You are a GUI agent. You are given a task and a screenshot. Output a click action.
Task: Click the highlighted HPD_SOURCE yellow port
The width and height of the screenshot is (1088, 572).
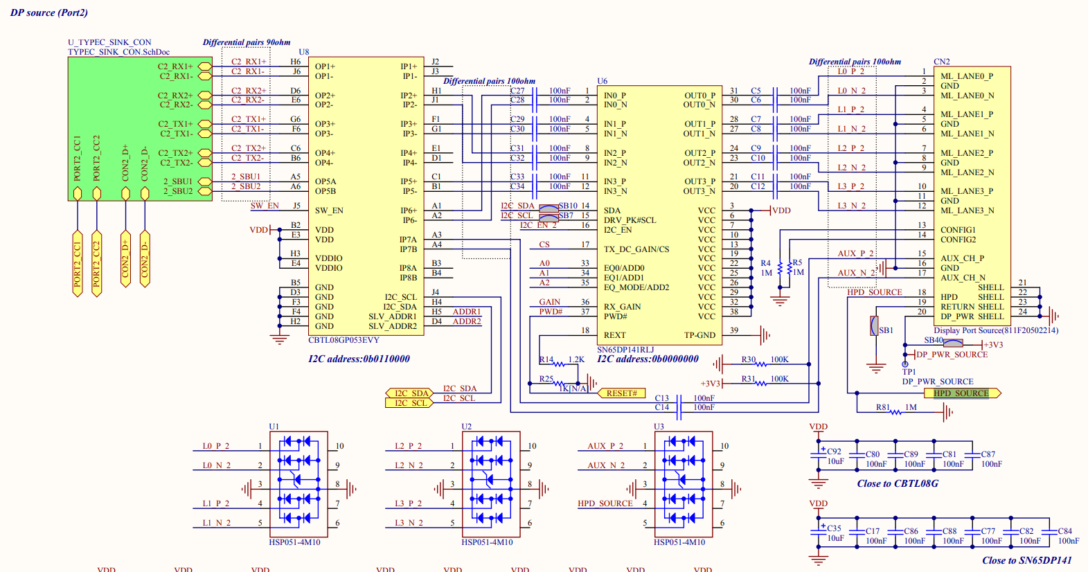coord(963,393)
